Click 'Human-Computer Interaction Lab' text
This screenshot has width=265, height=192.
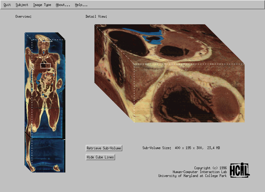pyautogui.click(x=200, y=172)
